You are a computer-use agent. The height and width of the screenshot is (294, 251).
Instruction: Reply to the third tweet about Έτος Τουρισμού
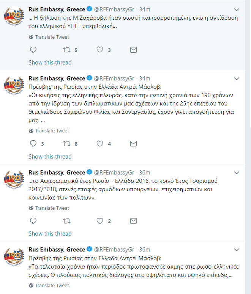33,221
